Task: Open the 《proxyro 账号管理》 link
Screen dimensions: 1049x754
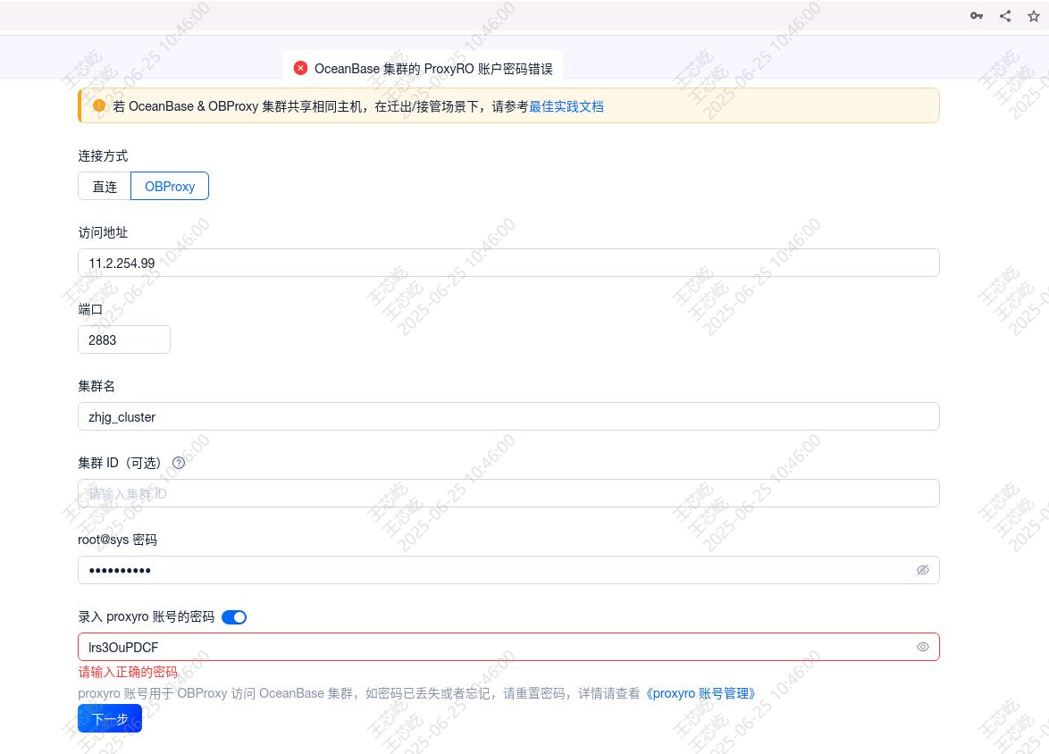Action: pyautogui.click(x=701, y=693)
